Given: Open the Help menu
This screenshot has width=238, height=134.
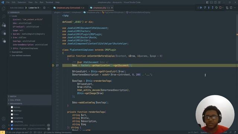Looking at the screenshot, I should [57, 3].
